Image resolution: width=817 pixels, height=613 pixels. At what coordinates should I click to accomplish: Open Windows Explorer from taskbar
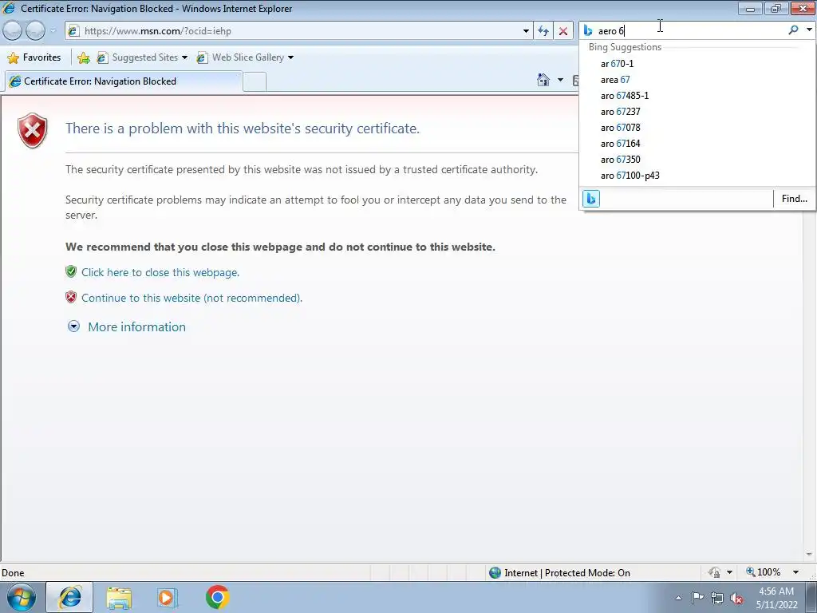tap(119, 597)
